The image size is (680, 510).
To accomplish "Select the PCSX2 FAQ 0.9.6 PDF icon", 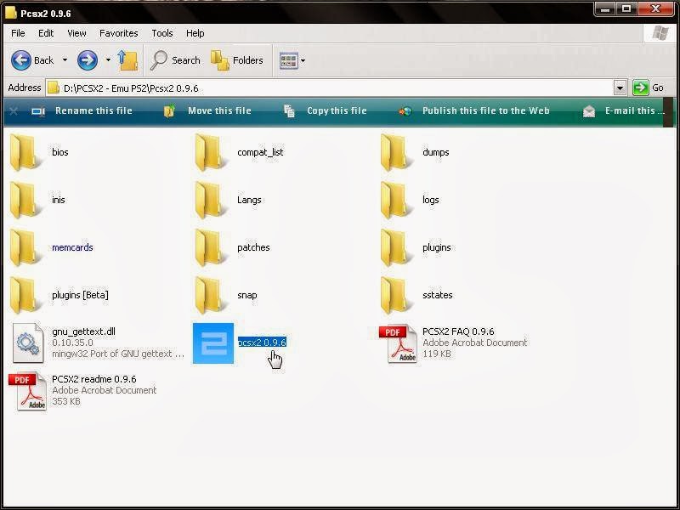I will pos(398,343).
